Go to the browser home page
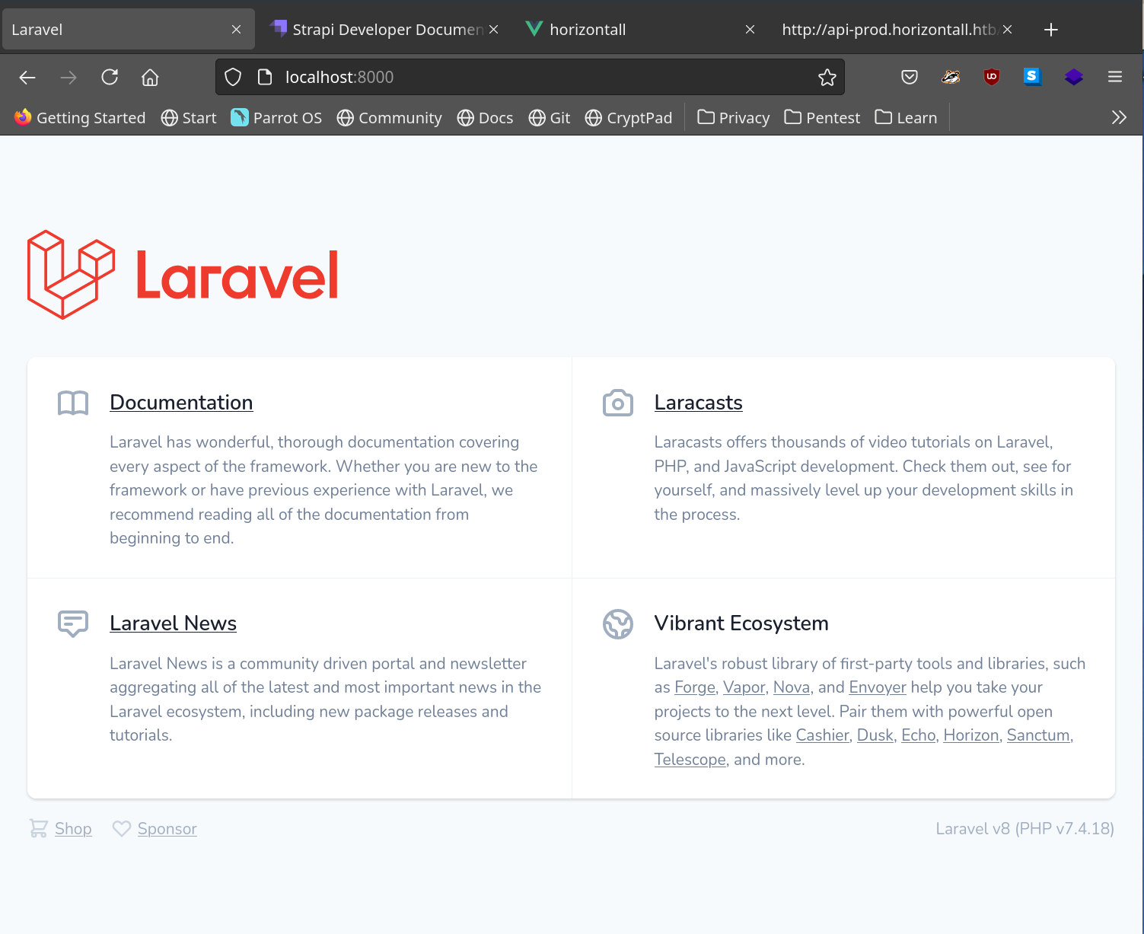This screenshot has height=934, width=1144. point(150,77)
